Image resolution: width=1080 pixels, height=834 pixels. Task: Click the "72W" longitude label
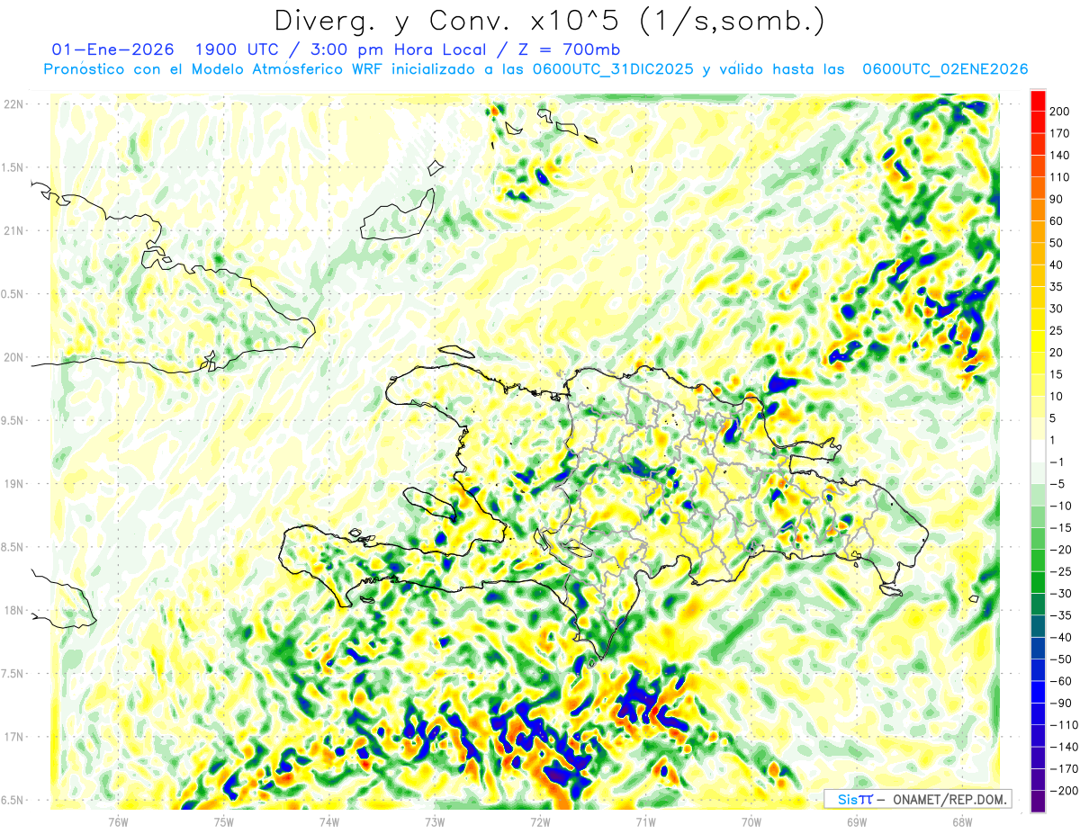click(x=540, y=821)
